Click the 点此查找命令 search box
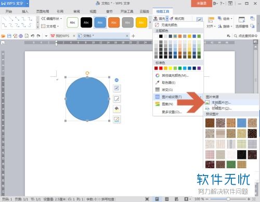This screenshot has width=260, height=202. tap(246, 36)
